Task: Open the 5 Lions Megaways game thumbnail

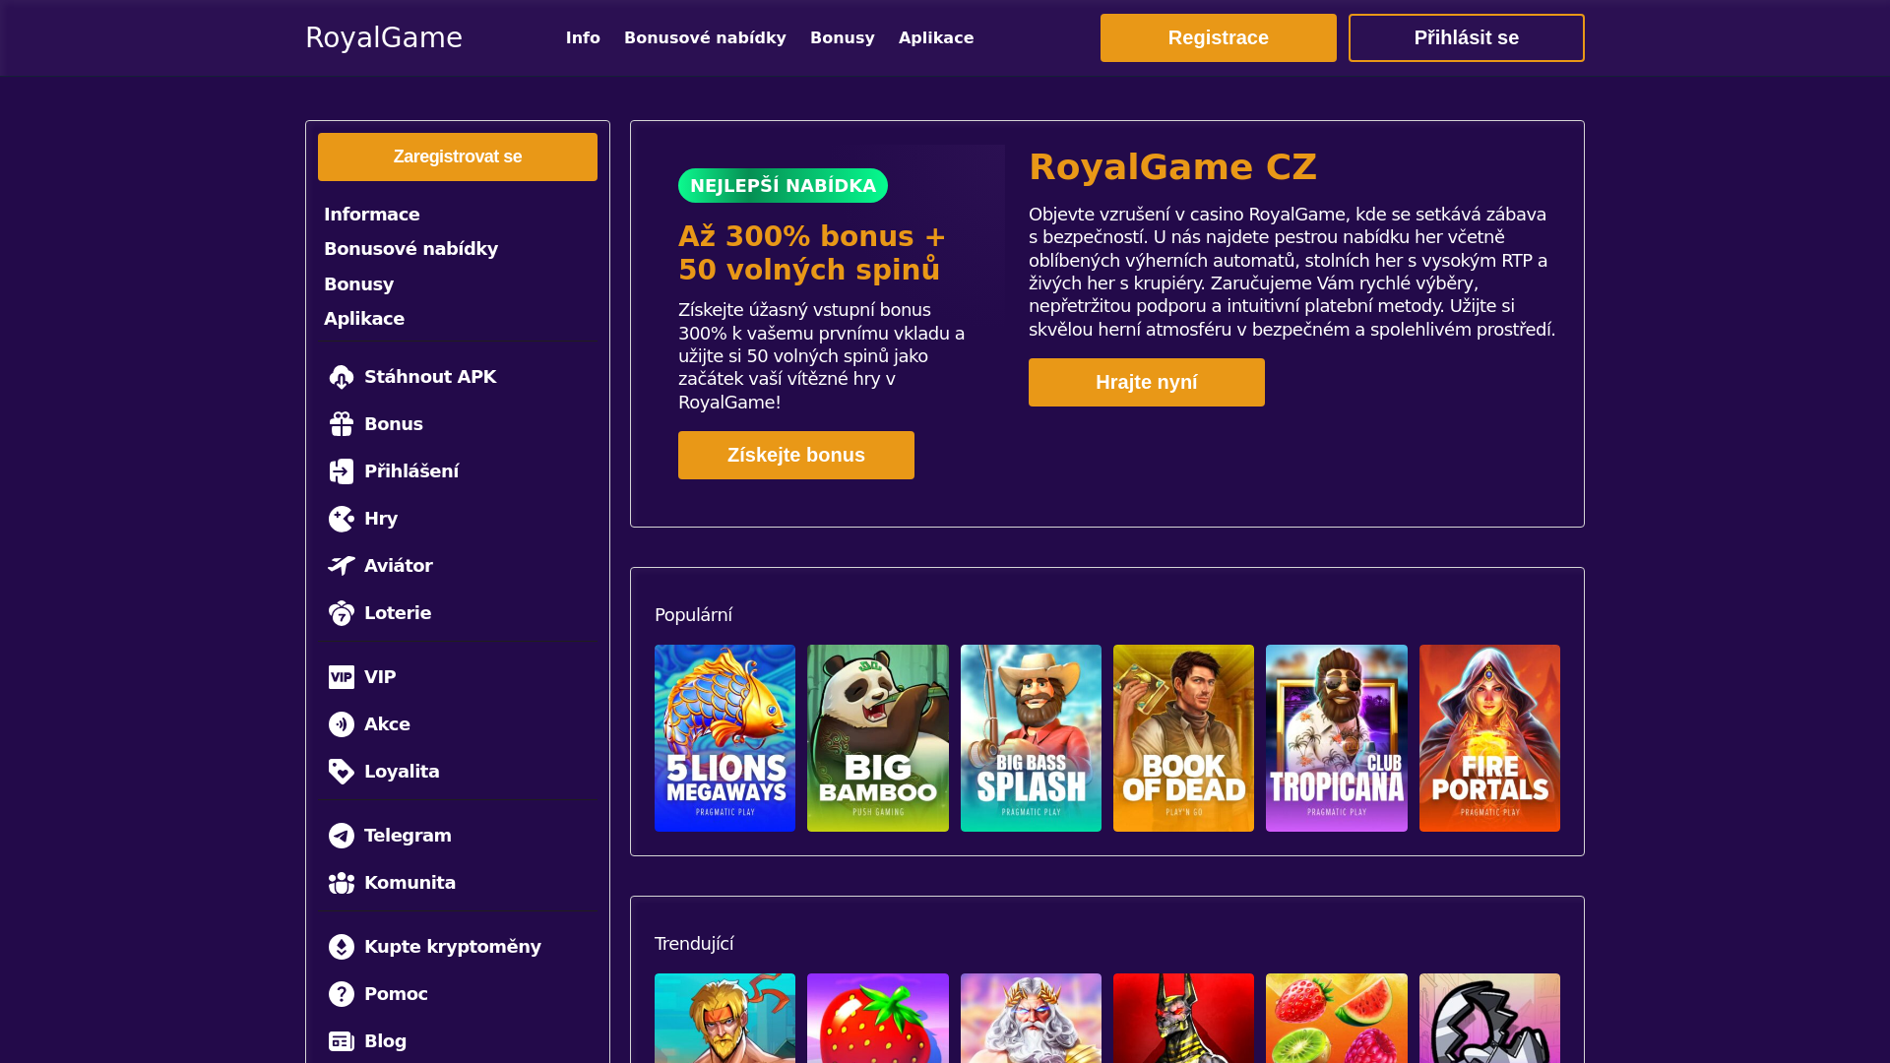Action: 724,738
